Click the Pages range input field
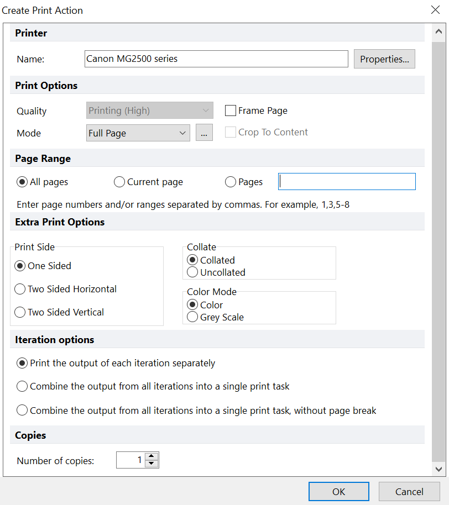449x505 pixels. [x=347, y=182]
